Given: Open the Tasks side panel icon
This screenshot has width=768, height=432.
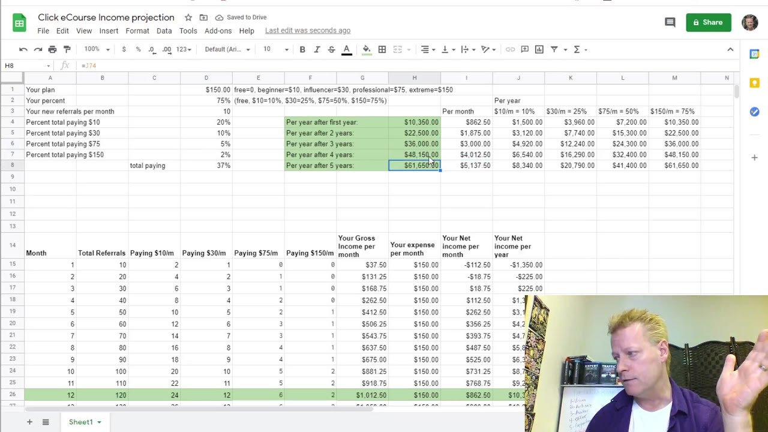Looking at the screenshot, I should pos(754,112).
